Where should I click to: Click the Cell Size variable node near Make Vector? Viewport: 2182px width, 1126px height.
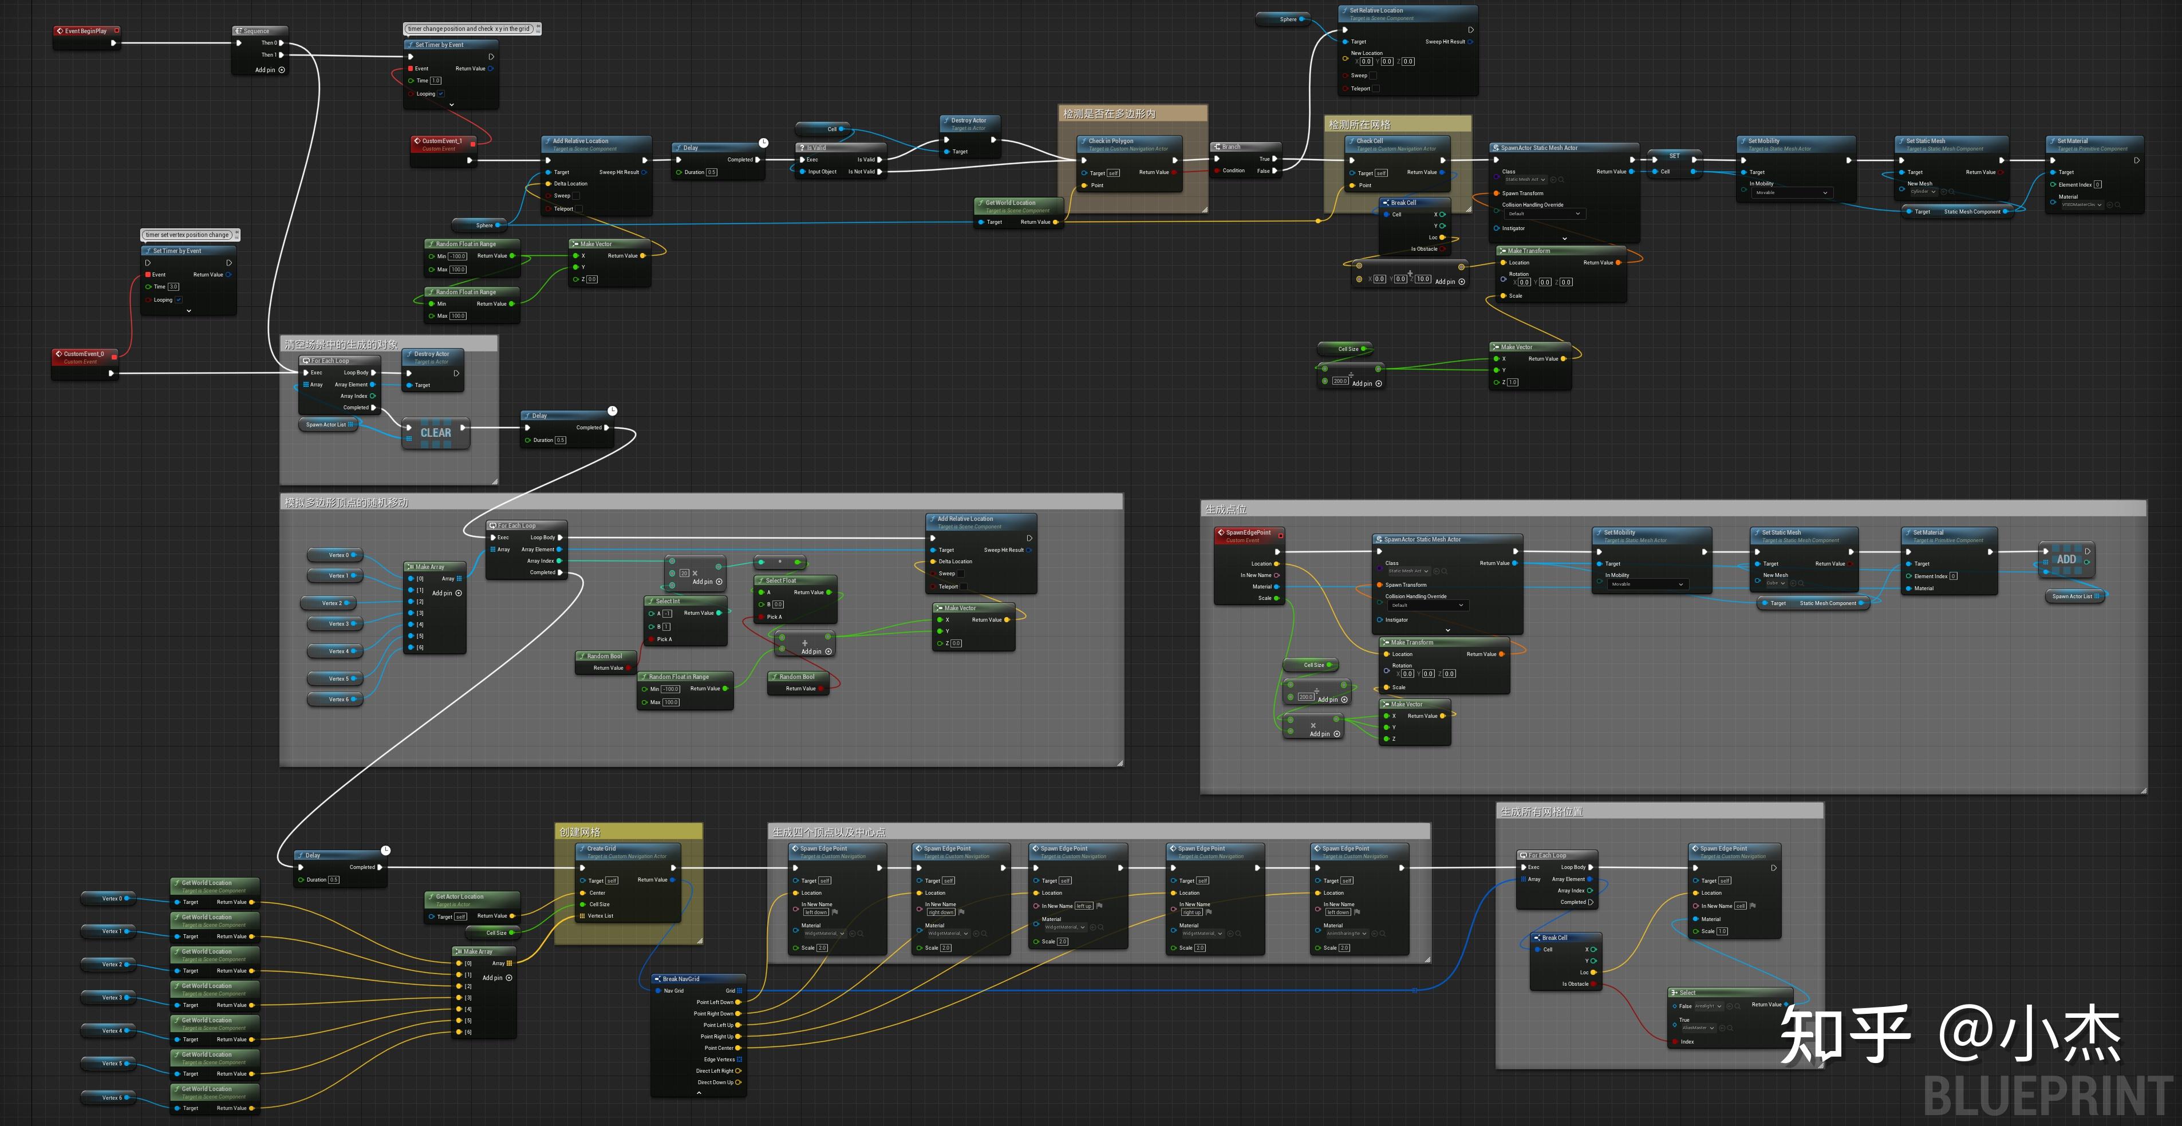pyautogui.click(x=1347, y=349)
